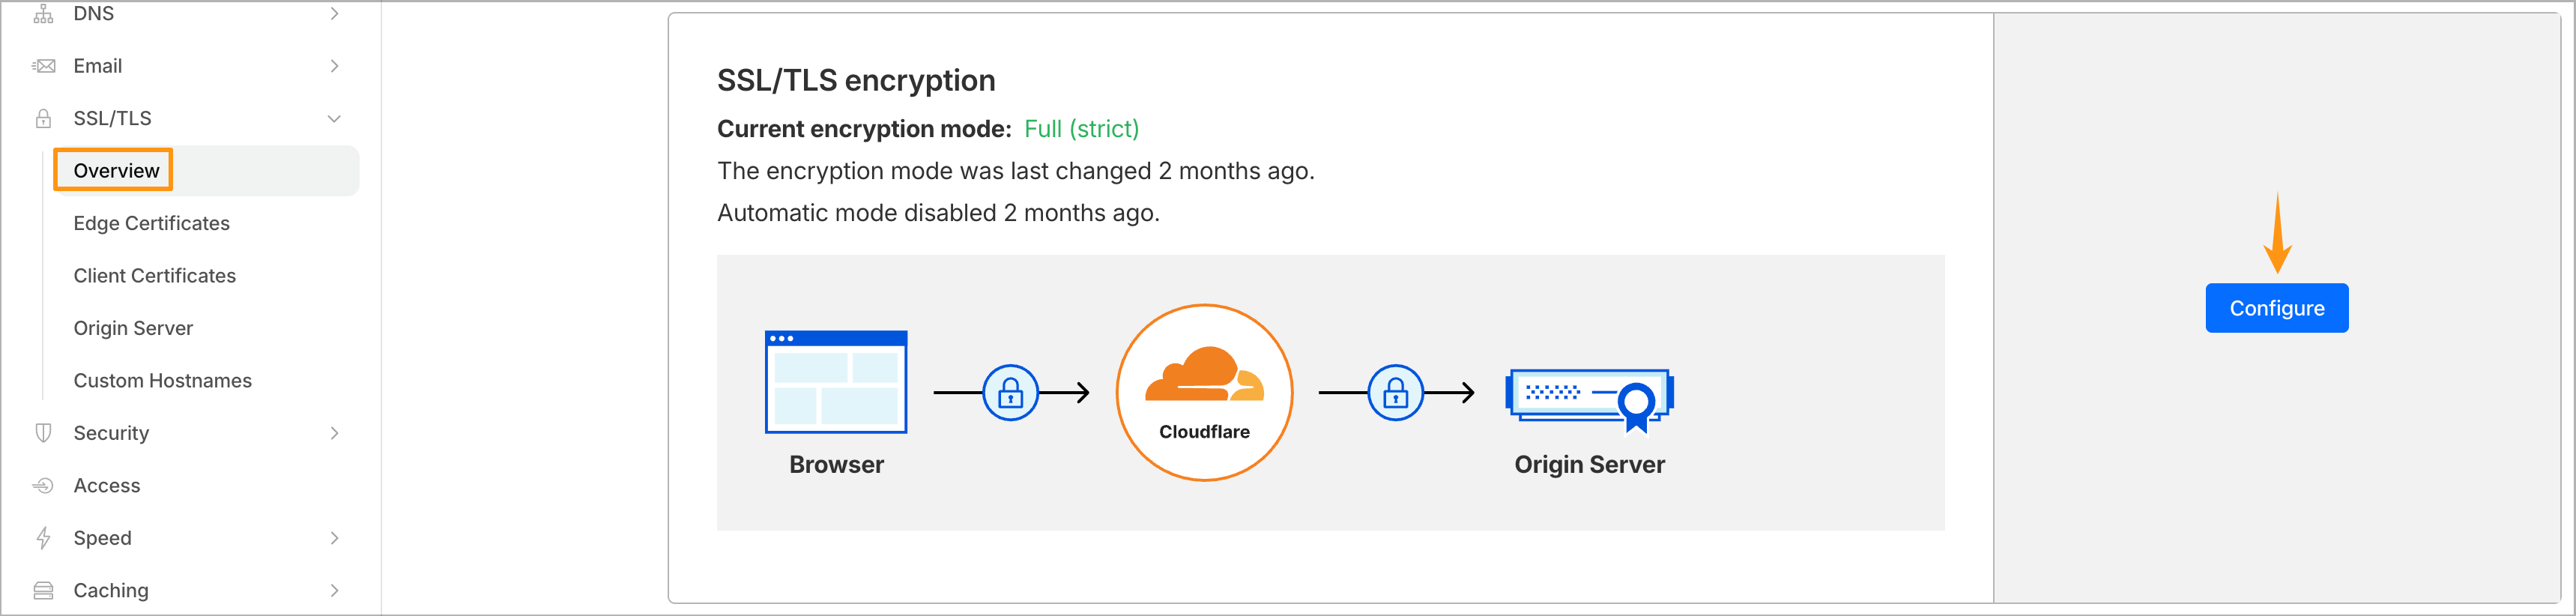Click the Access login arrow icon
Viewport: 2576px width, 616px height.
tap(43, 486)
